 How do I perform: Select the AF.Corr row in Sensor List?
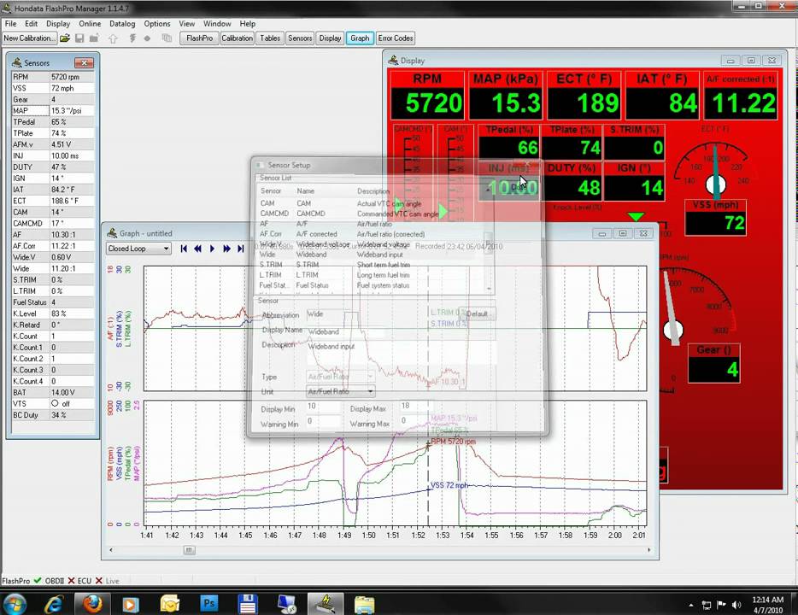[371, 234]
